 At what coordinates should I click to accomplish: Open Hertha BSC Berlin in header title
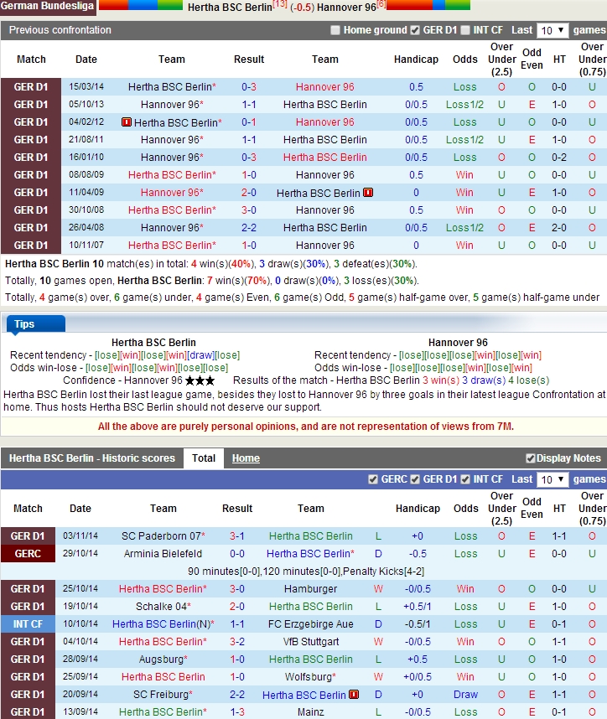point(230,8)
